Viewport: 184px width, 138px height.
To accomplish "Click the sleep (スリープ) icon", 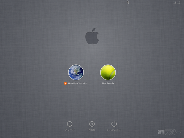I will pos(70,124).
